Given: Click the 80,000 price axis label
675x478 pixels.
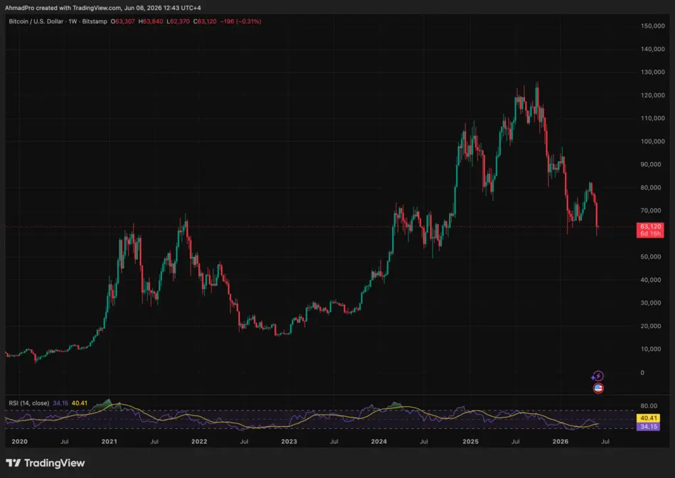Looking at the screenshot, I should [x=650, y=188].
